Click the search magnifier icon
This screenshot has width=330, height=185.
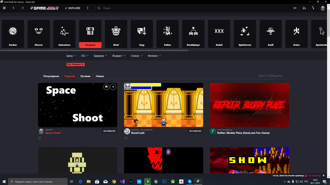[x=99, y=8]
